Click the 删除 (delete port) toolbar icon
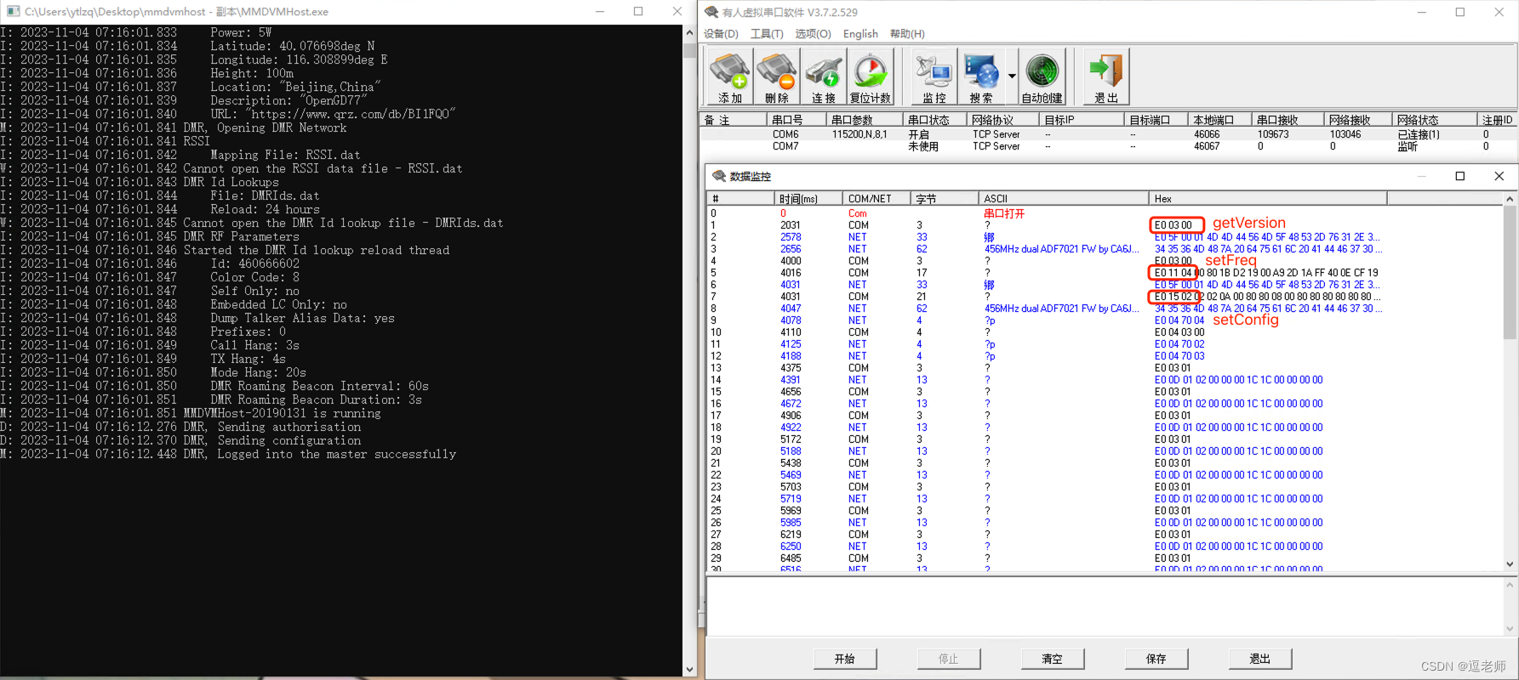Image resolution: width=1519 pixels, height=680 pixels. (776, 76)
